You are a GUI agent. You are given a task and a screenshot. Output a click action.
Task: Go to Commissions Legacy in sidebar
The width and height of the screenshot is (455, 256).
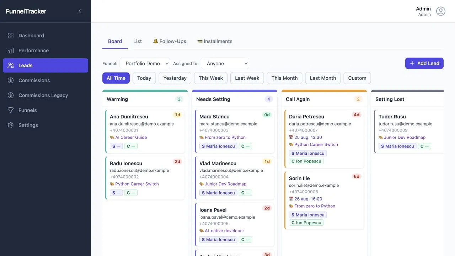coord(45,95)
